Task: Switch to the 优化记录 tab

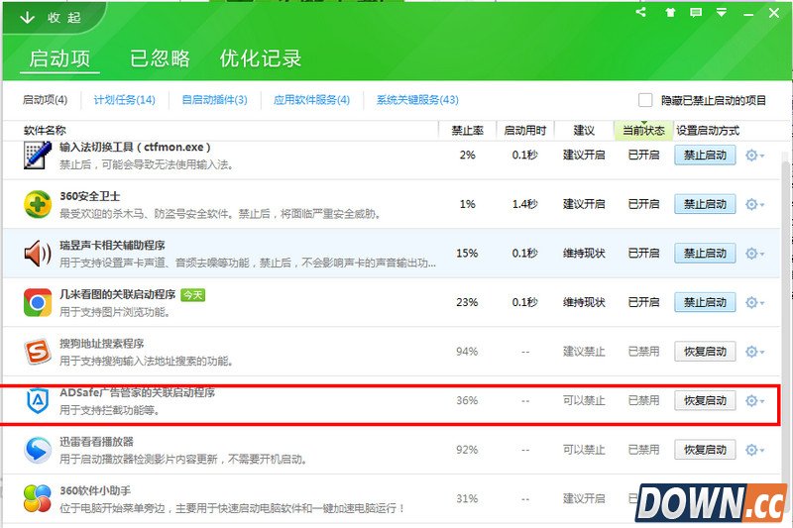Action: 261,58
